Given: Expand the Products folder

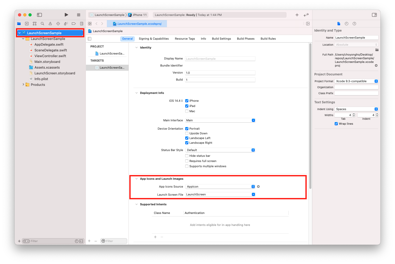Looking at the screenshot, I should click(23, 85).
